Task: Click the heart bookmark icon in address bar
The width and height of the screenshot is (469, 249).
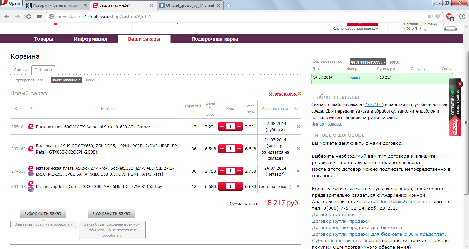Action: [x=438, y=16]
